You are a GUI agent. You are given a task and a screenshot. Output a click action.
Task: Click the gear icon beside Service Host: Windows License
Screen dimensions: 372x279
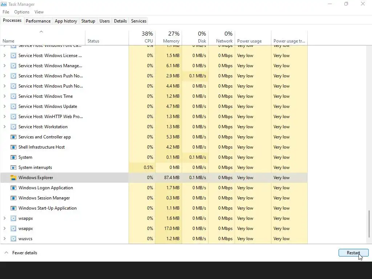[x=13, y=56]
